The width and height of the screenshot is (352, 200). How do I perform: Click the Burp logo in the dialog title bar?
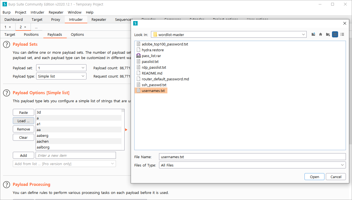[135, 23]
